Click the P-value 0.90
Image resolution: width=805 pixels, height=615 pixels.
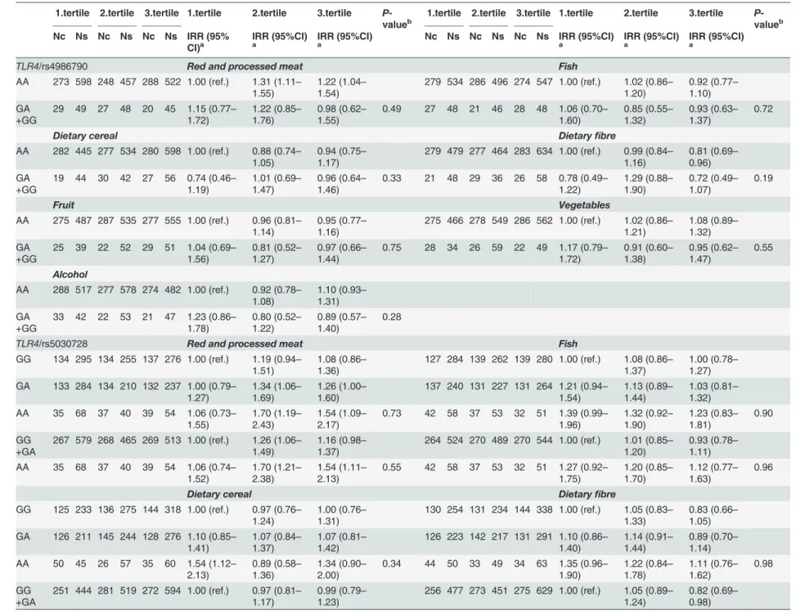763,413
